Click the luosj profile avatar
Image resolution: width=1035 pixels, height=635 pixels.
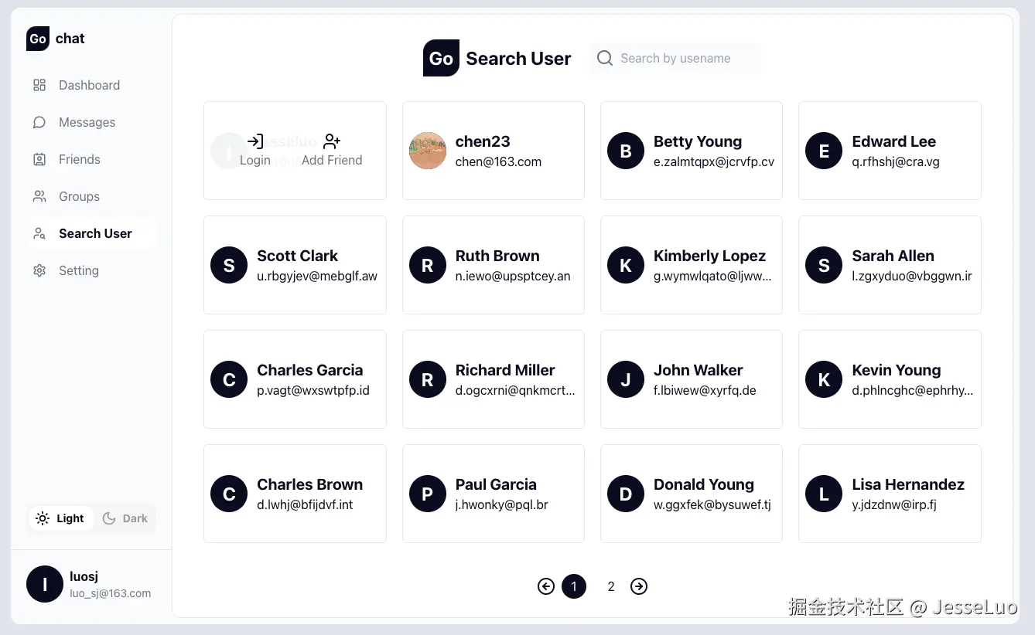click(45, 584)
